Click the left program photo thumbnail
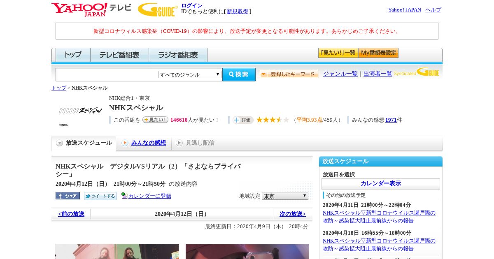Screen dimensions: 494x259 pos(117,251)
